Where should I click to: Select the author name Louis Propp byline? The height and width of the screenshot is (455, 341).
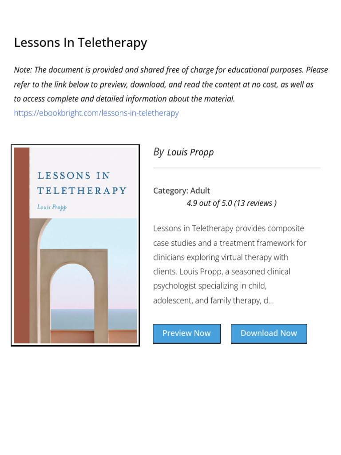point(190,152)
